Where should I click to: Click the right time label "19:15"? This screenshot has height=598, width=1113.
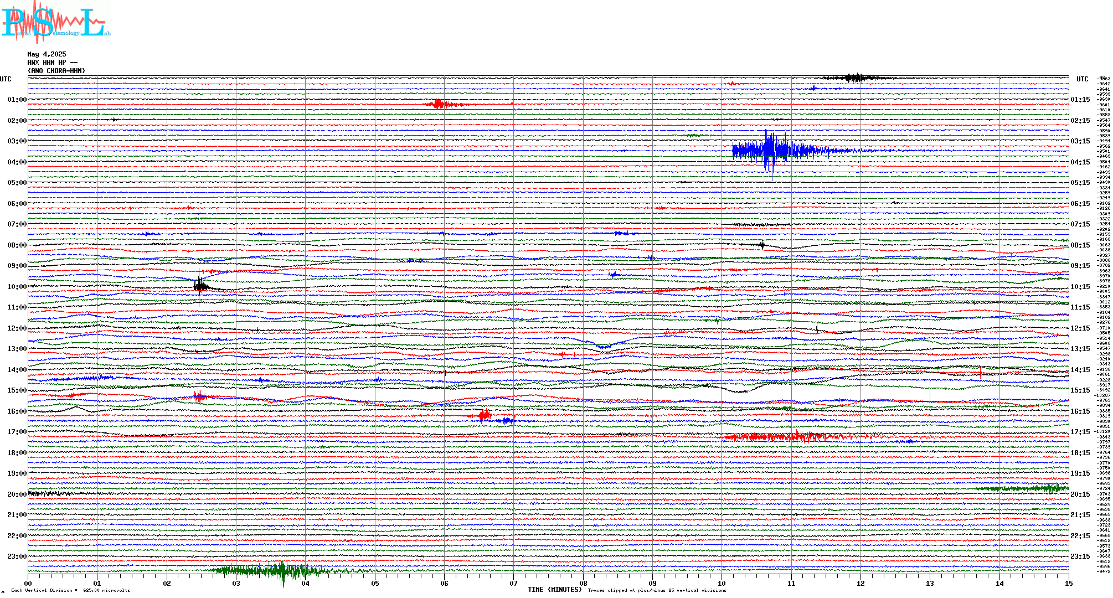click(1080, 474)
